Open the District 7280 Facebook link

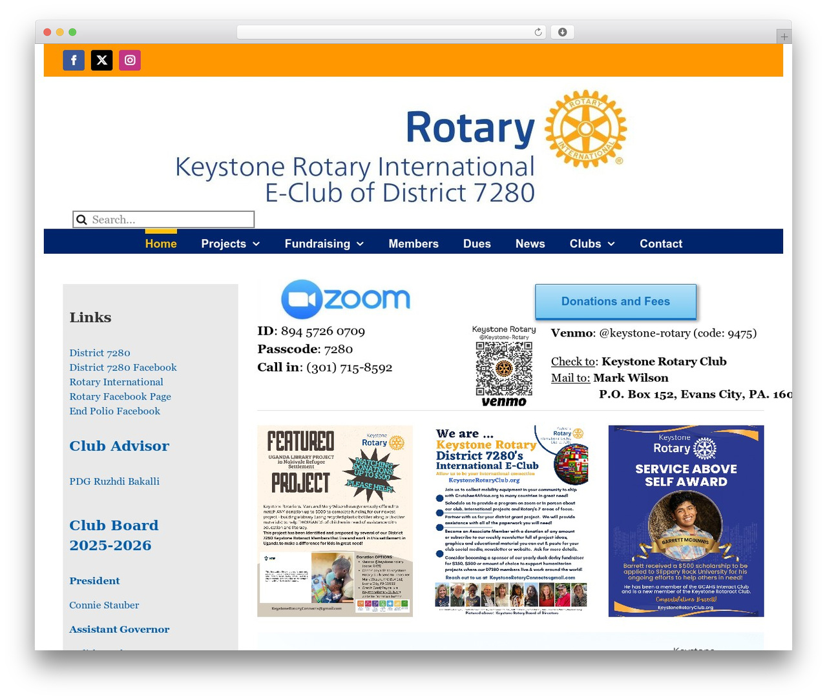click(x=123, y=367)
